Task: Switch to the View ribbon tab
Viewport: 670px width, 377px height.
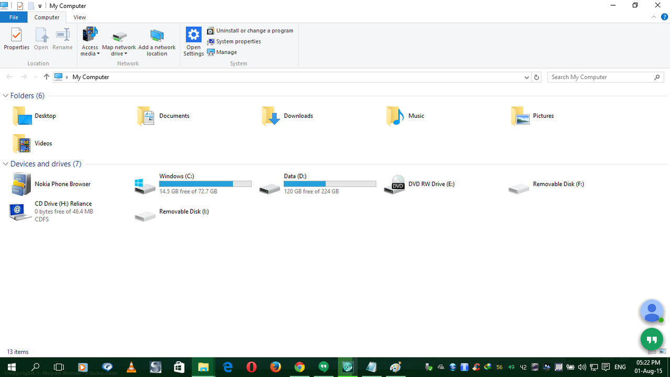Action: [80, 17]
